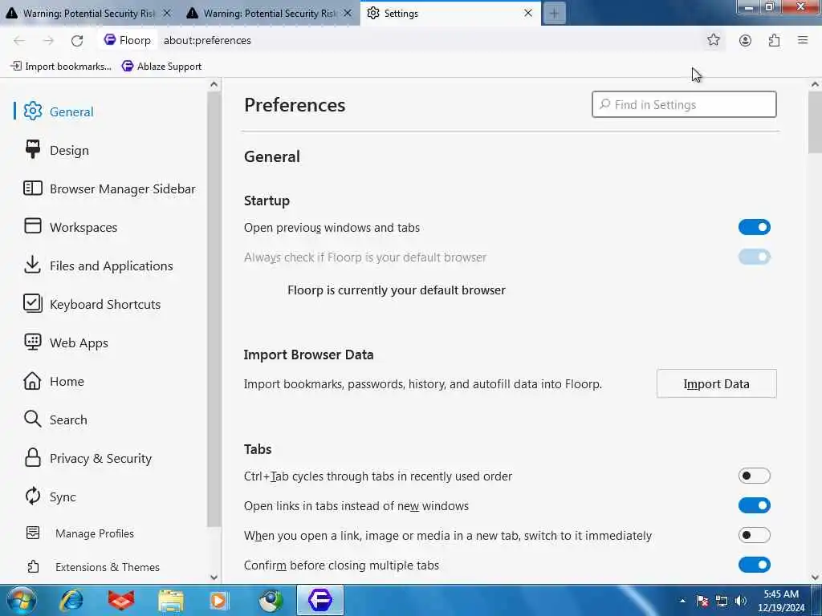Click the Floorp identity icon in address bar

(109, 40)
